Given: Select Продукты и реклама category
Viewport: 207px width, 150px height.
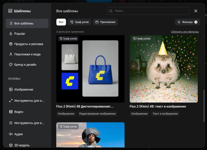Looking at the screenshot, I should tap(27, 44).
